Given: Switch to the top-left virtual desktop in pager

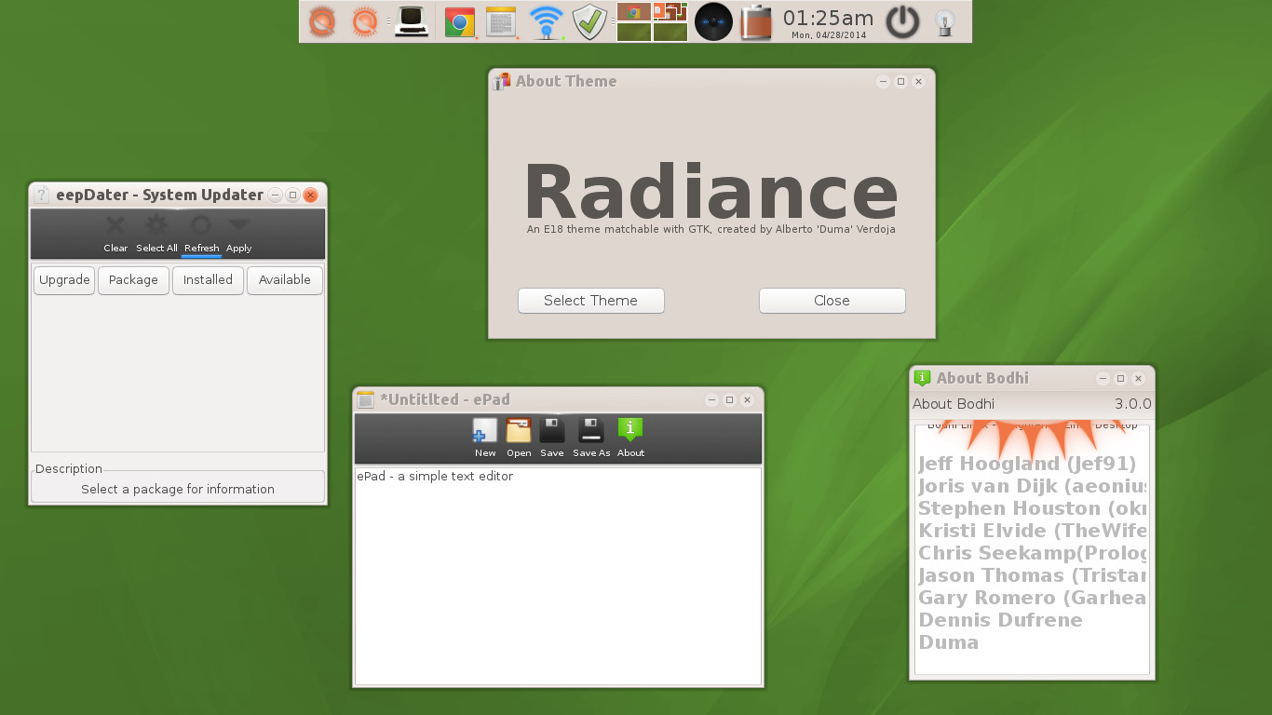Looking at the screenshot, I should point(634,12).
